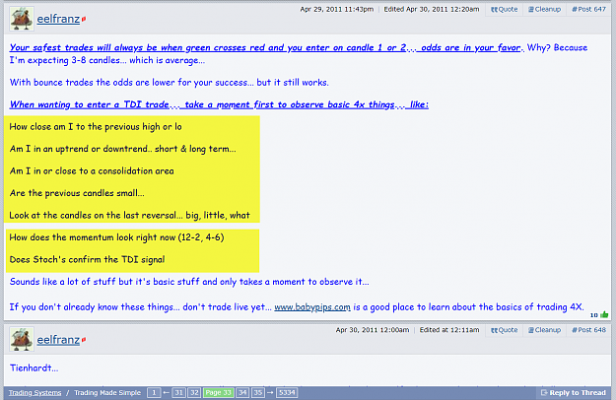Go to page 31
Screen dimensions: 616x400
178,392
